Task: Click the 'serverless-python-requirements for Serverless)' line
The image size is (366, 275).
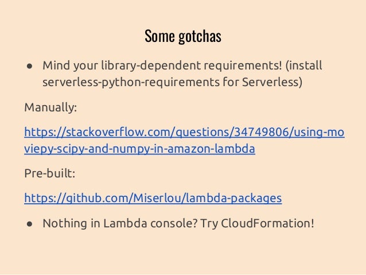Action: (x=172, y=83)
